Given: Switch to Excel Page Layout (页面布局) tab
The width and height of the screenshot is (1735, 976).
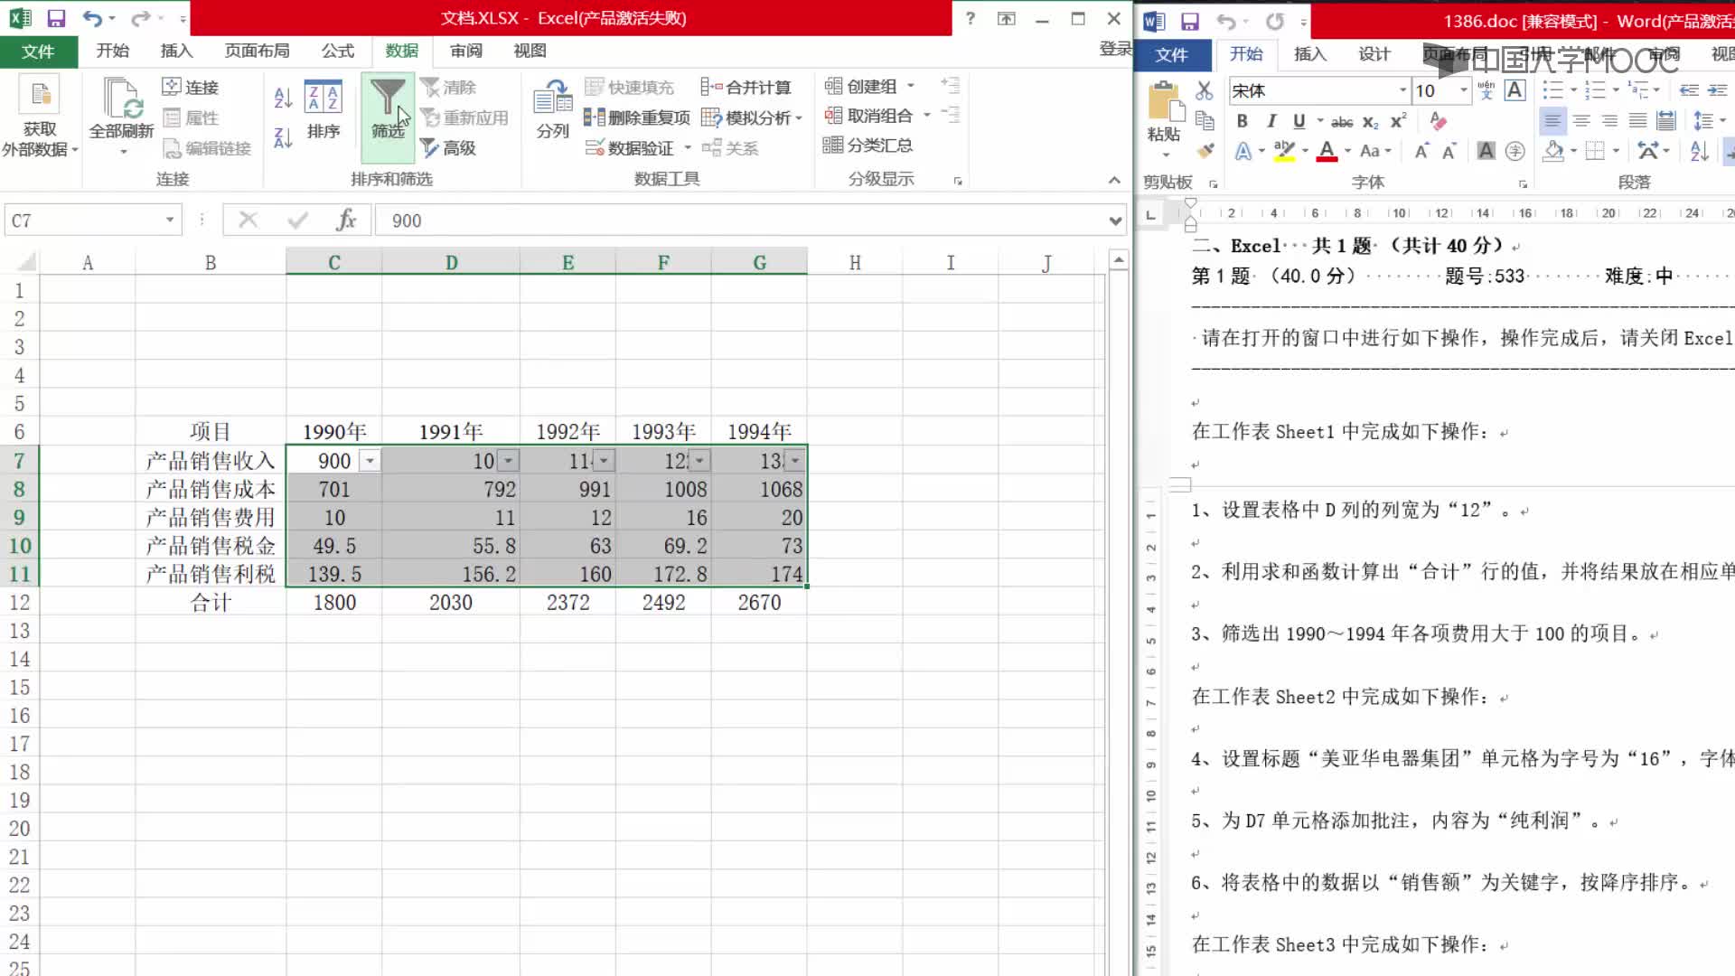Looking at the screenshot, I should pos(258,51).
